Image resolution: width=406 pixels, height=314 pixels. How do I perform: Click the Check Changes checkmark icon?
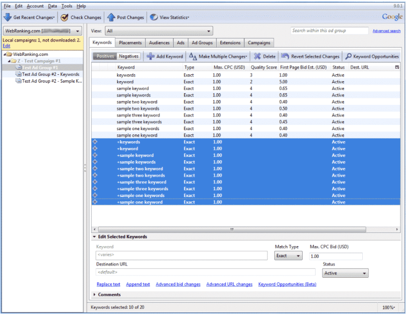(x=64, y=17)
